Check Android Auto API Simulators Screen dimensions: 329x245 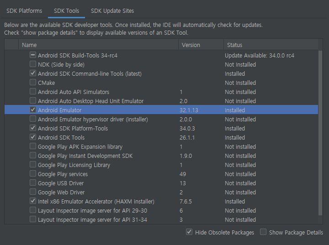[33, 91]
